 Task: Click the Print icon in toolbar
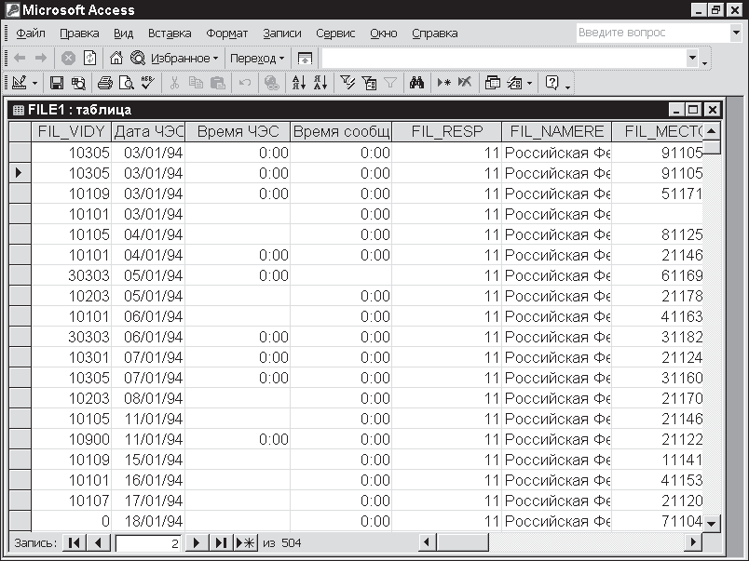pos(105,83)
